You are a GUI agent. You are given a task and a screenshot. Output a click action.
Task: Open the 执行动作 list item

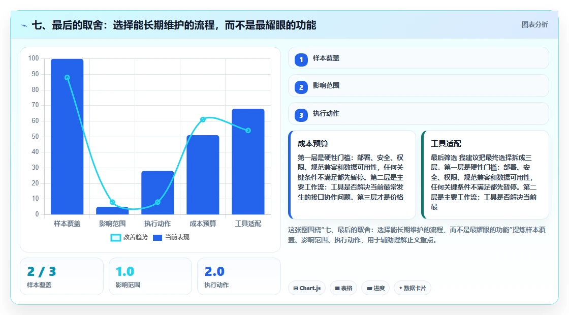coord(419,114)
